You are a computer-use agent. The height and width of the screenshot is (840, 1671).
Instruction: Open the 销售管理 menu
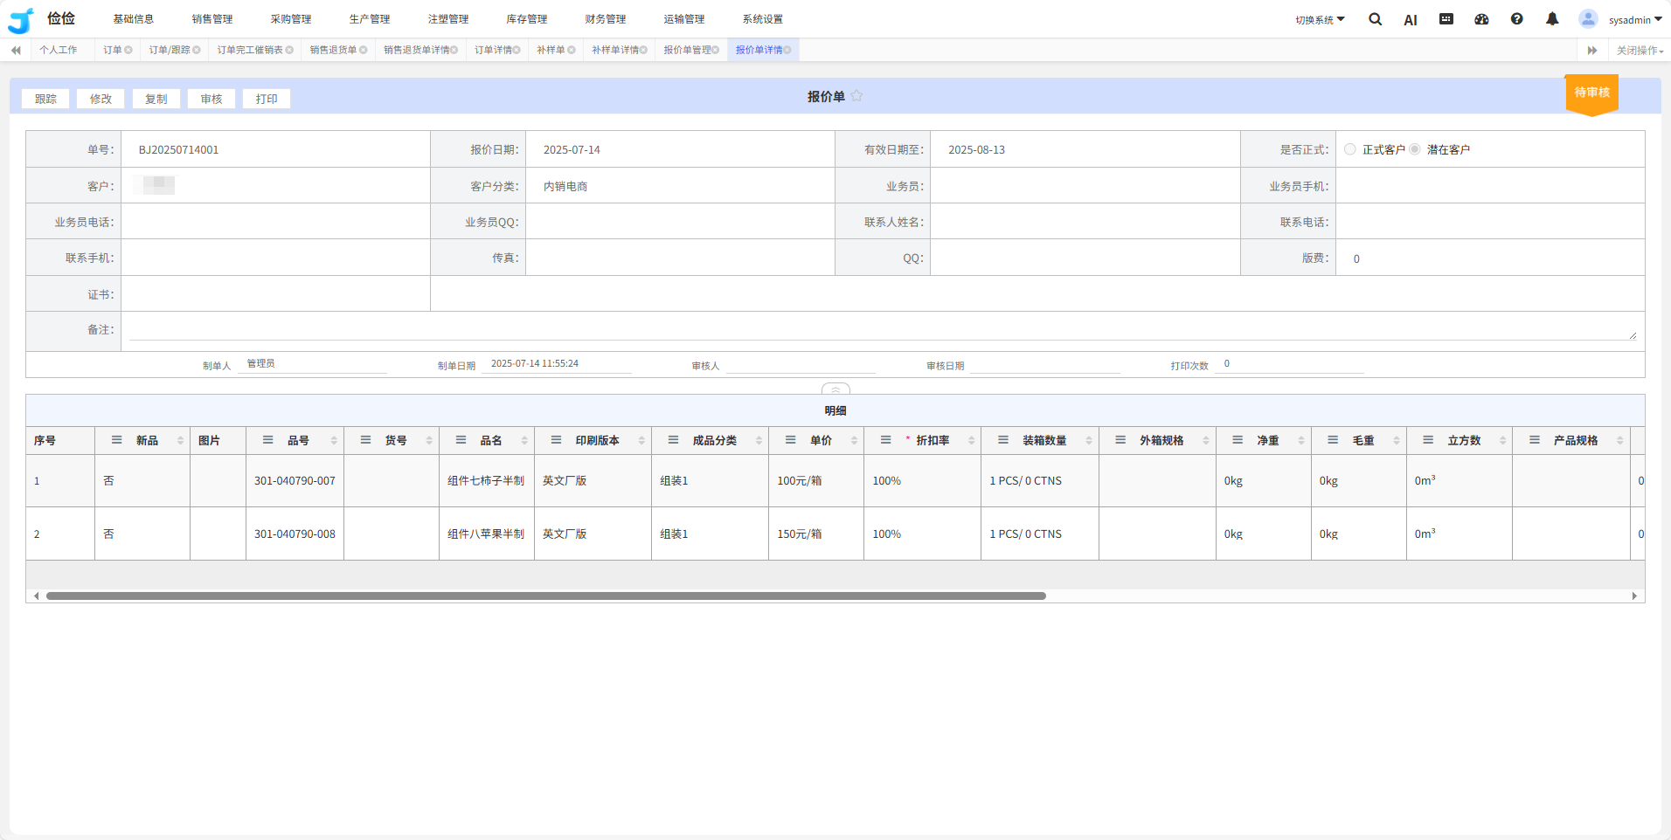point(212,19)
